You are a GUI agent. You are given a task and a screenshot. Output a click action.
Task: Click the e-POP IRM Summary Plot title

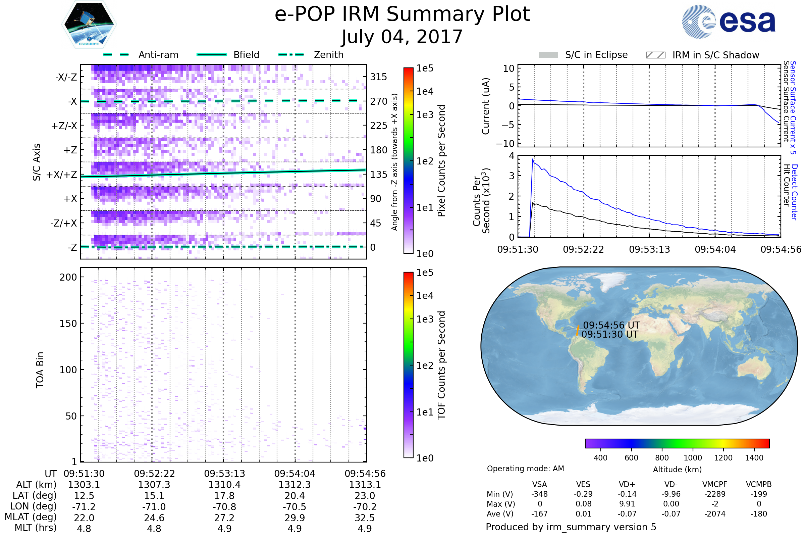click(x=402, y=14)
